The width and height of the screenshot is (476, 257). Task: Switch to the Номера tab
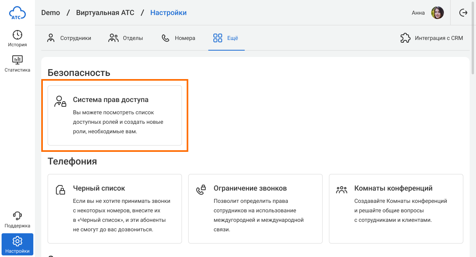coord(178,38)
